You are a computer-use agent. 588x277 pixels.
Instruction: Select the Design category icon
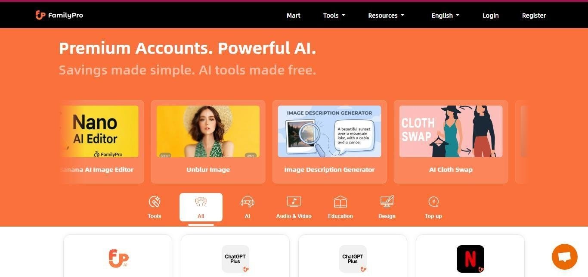pyautogui.click(x=387, y=202)
